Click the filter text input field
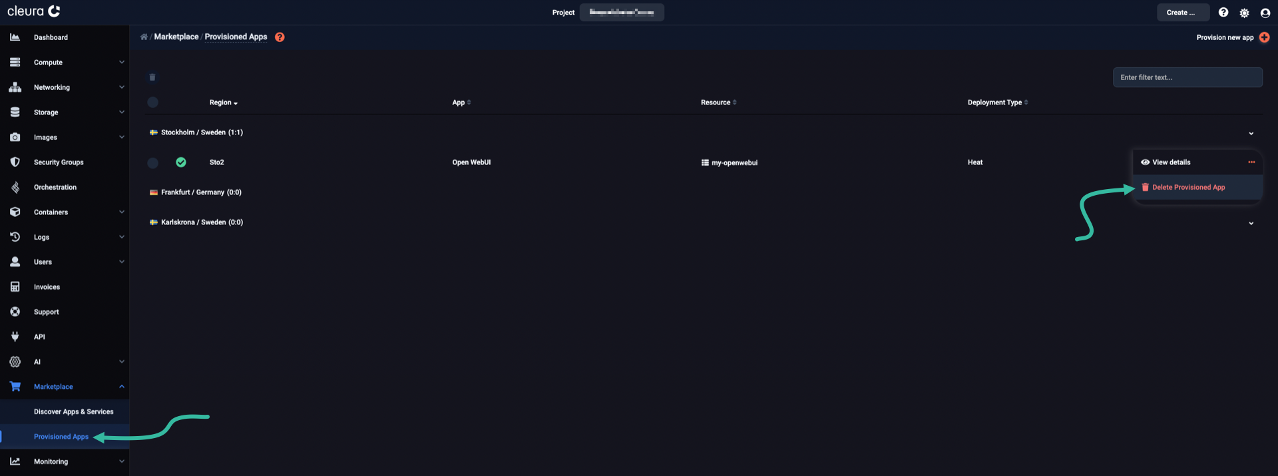Viewport: 1278px width, 476px height. point(1187,77)
